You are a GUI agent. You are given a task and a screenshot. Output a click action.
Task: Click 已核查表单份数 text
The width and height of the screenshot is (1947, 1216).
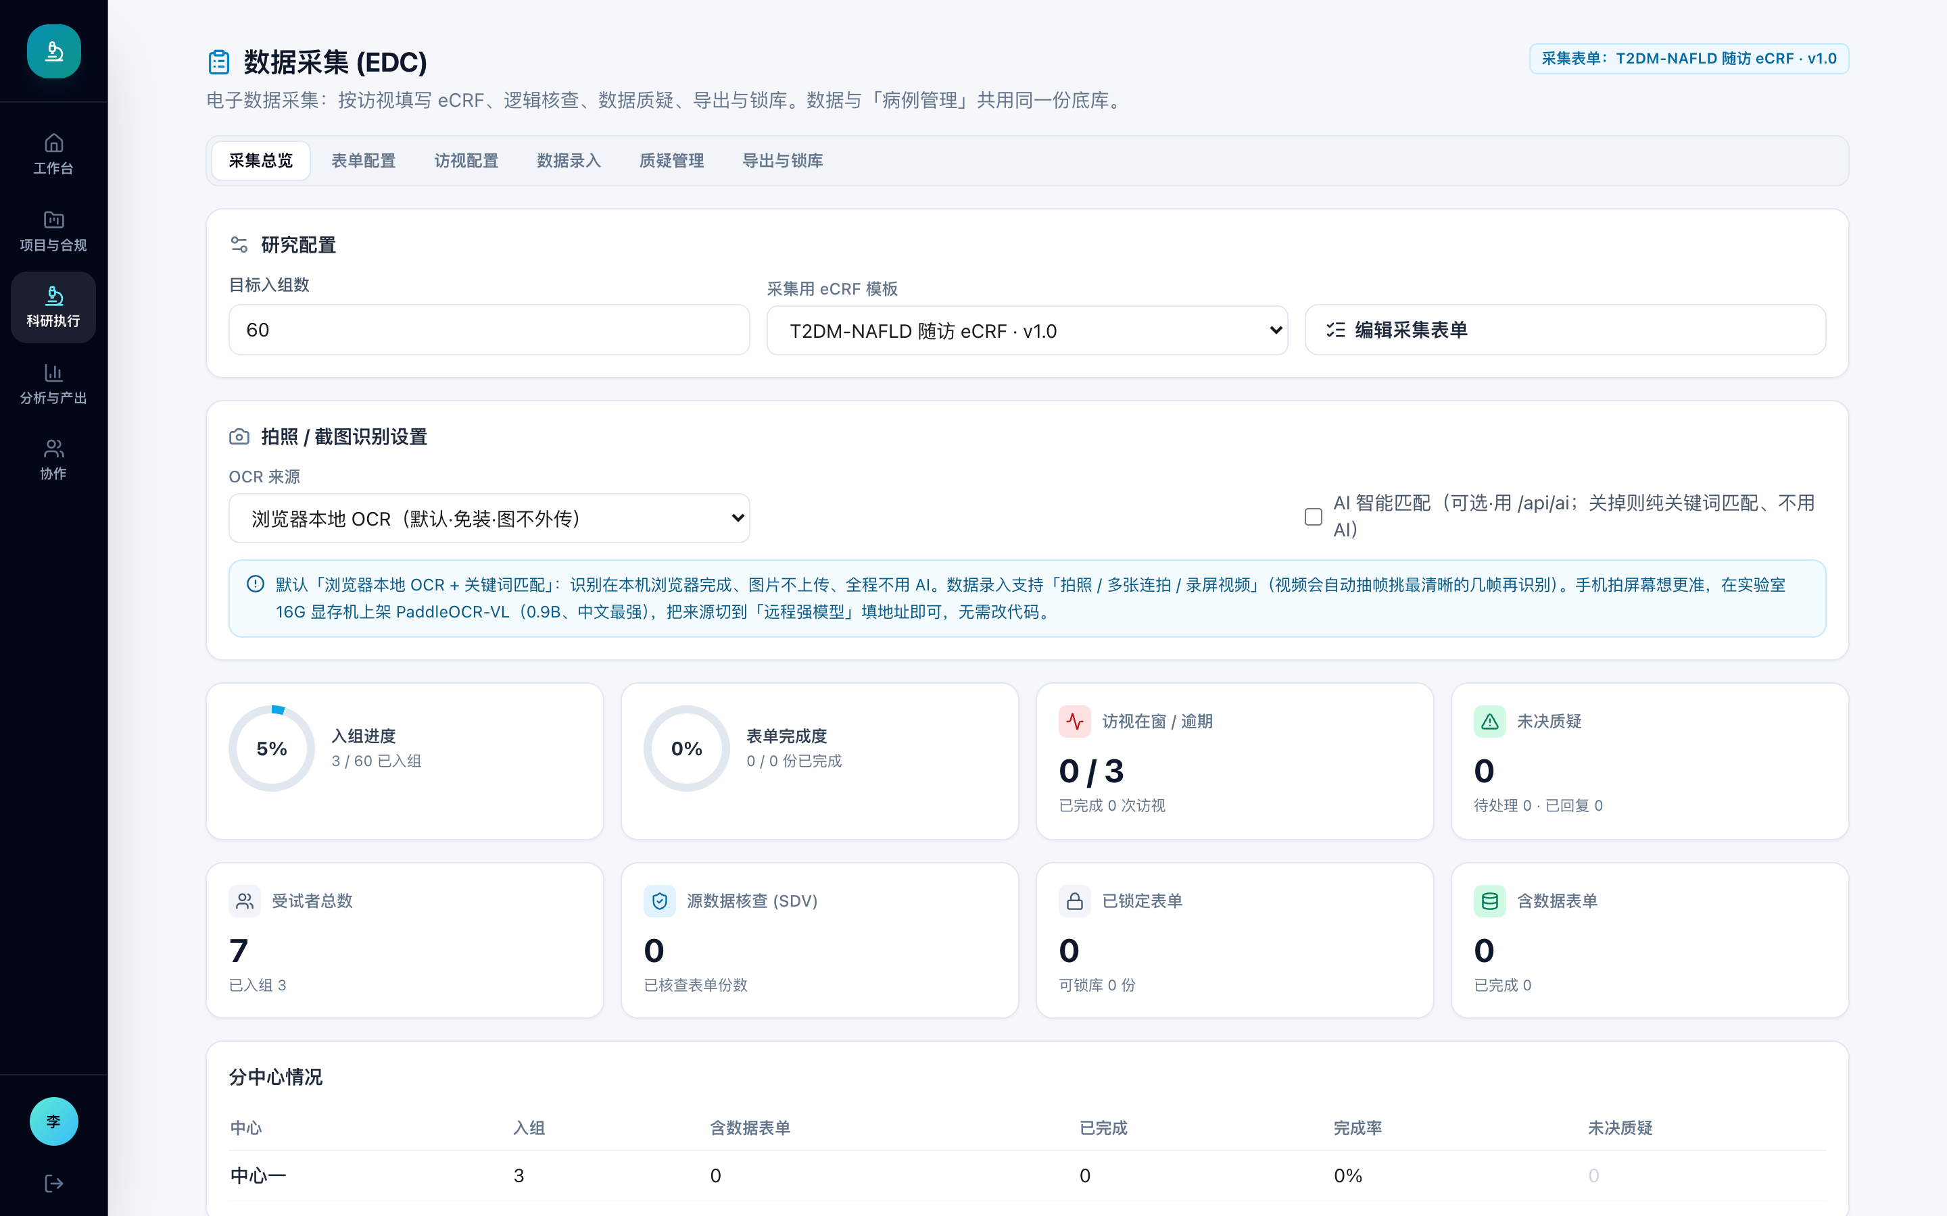(696, 985)
